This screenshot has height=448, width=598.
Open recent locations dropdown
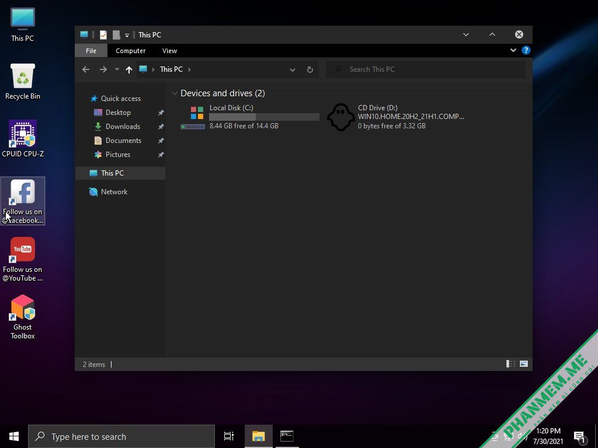click(x=117, y=69)
